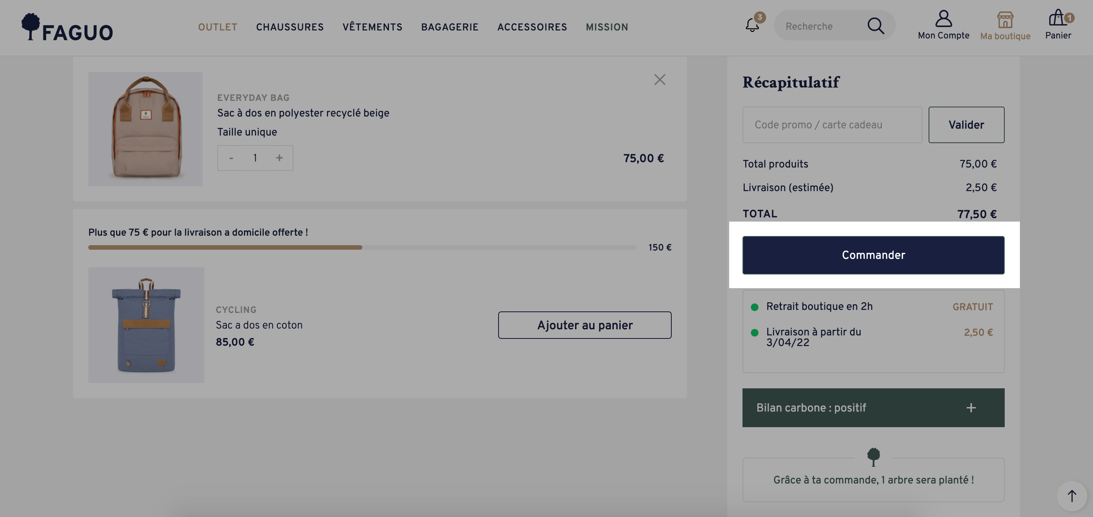Screen dimensions: 1093x517
Task: Focus the Code promo / carte cadeau field
Action: pos(832,125)
